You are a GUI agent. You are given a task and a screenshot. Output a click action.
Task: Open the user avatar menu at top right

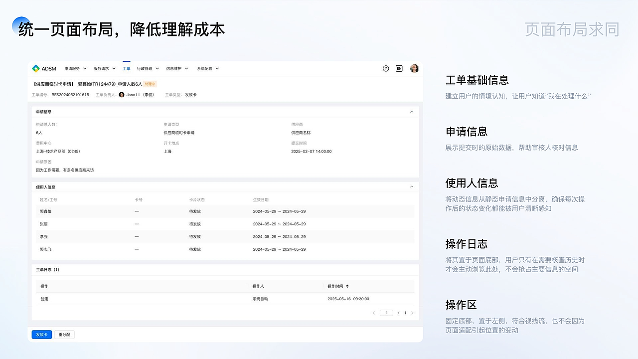coord(414,68)
